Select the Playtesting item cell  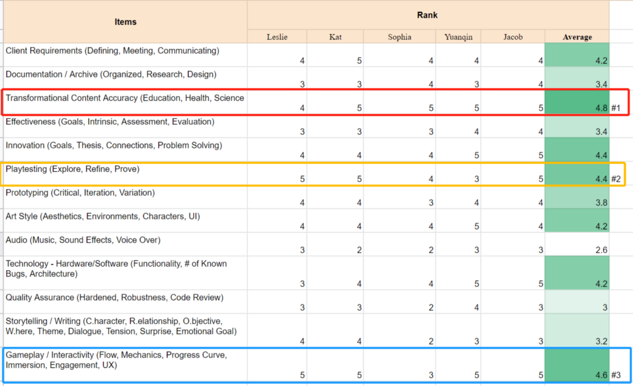(x=125, y=173)
